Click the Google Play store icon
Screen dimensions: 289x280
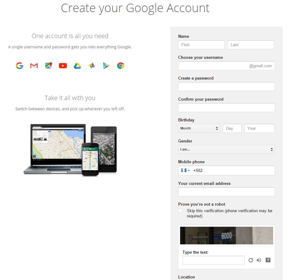pos(106,66)
